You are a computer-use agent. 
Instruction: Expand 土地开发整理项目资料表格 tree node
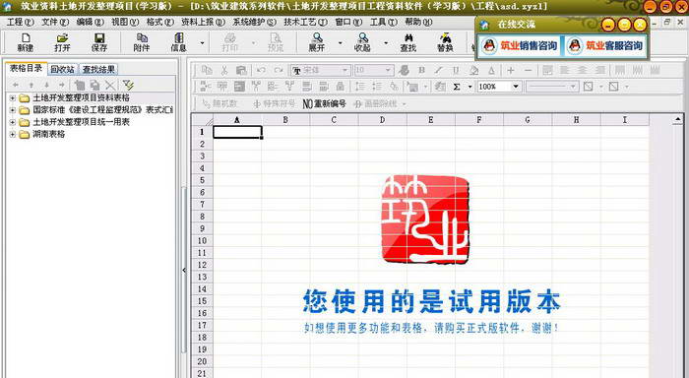point(12,98)
